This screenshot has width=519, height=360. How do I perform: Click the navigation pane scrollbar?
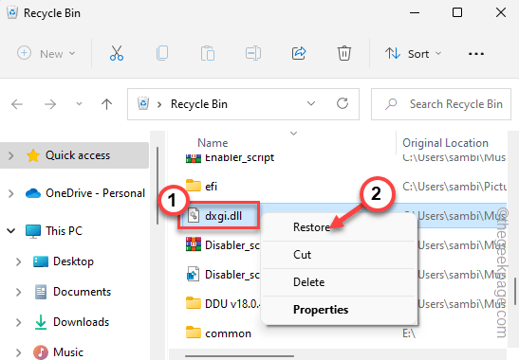[x=158, y=186]
